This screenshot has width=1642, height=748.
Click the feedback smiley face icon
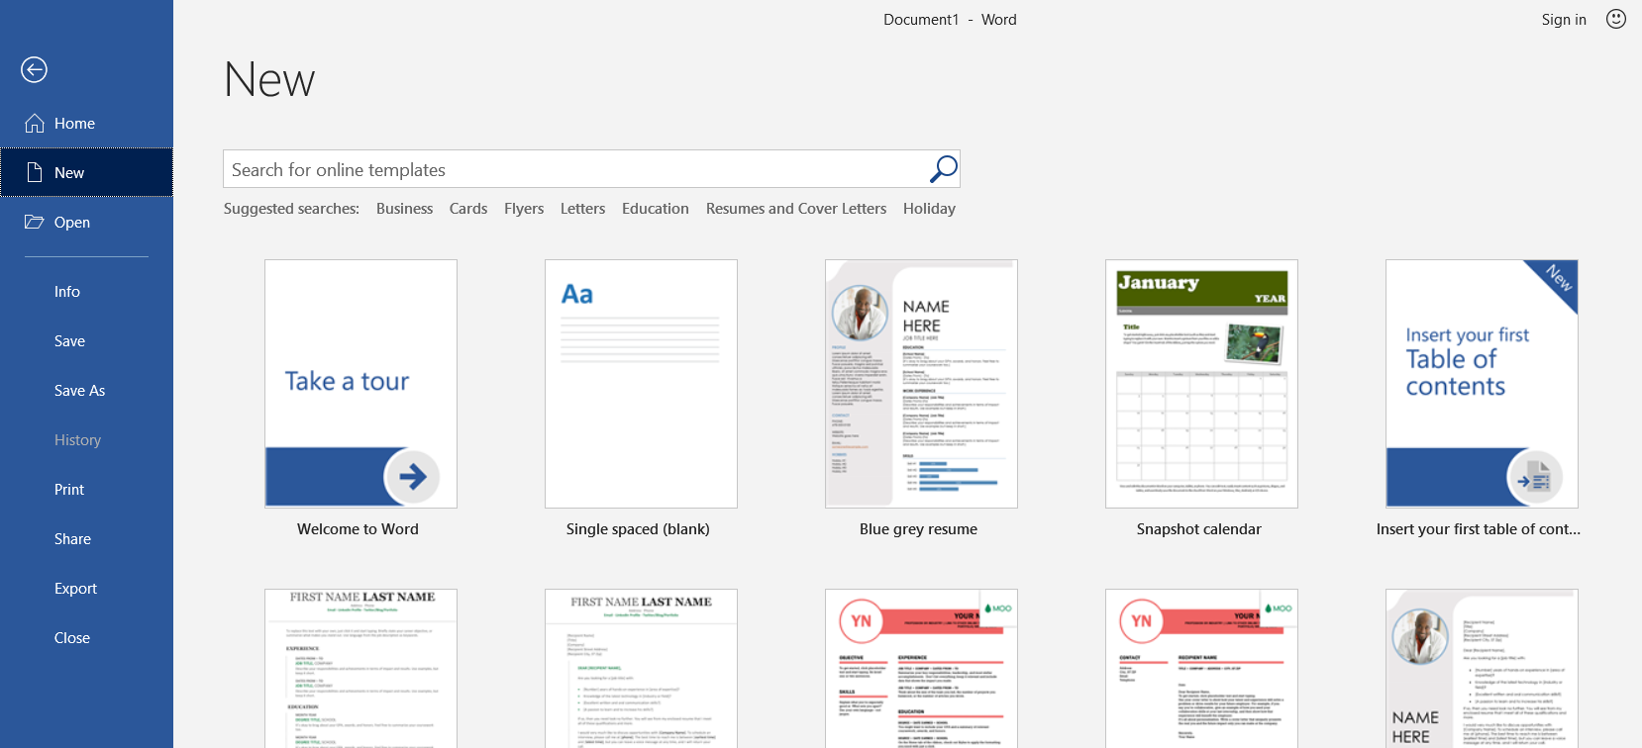(x=1615, y=19)
